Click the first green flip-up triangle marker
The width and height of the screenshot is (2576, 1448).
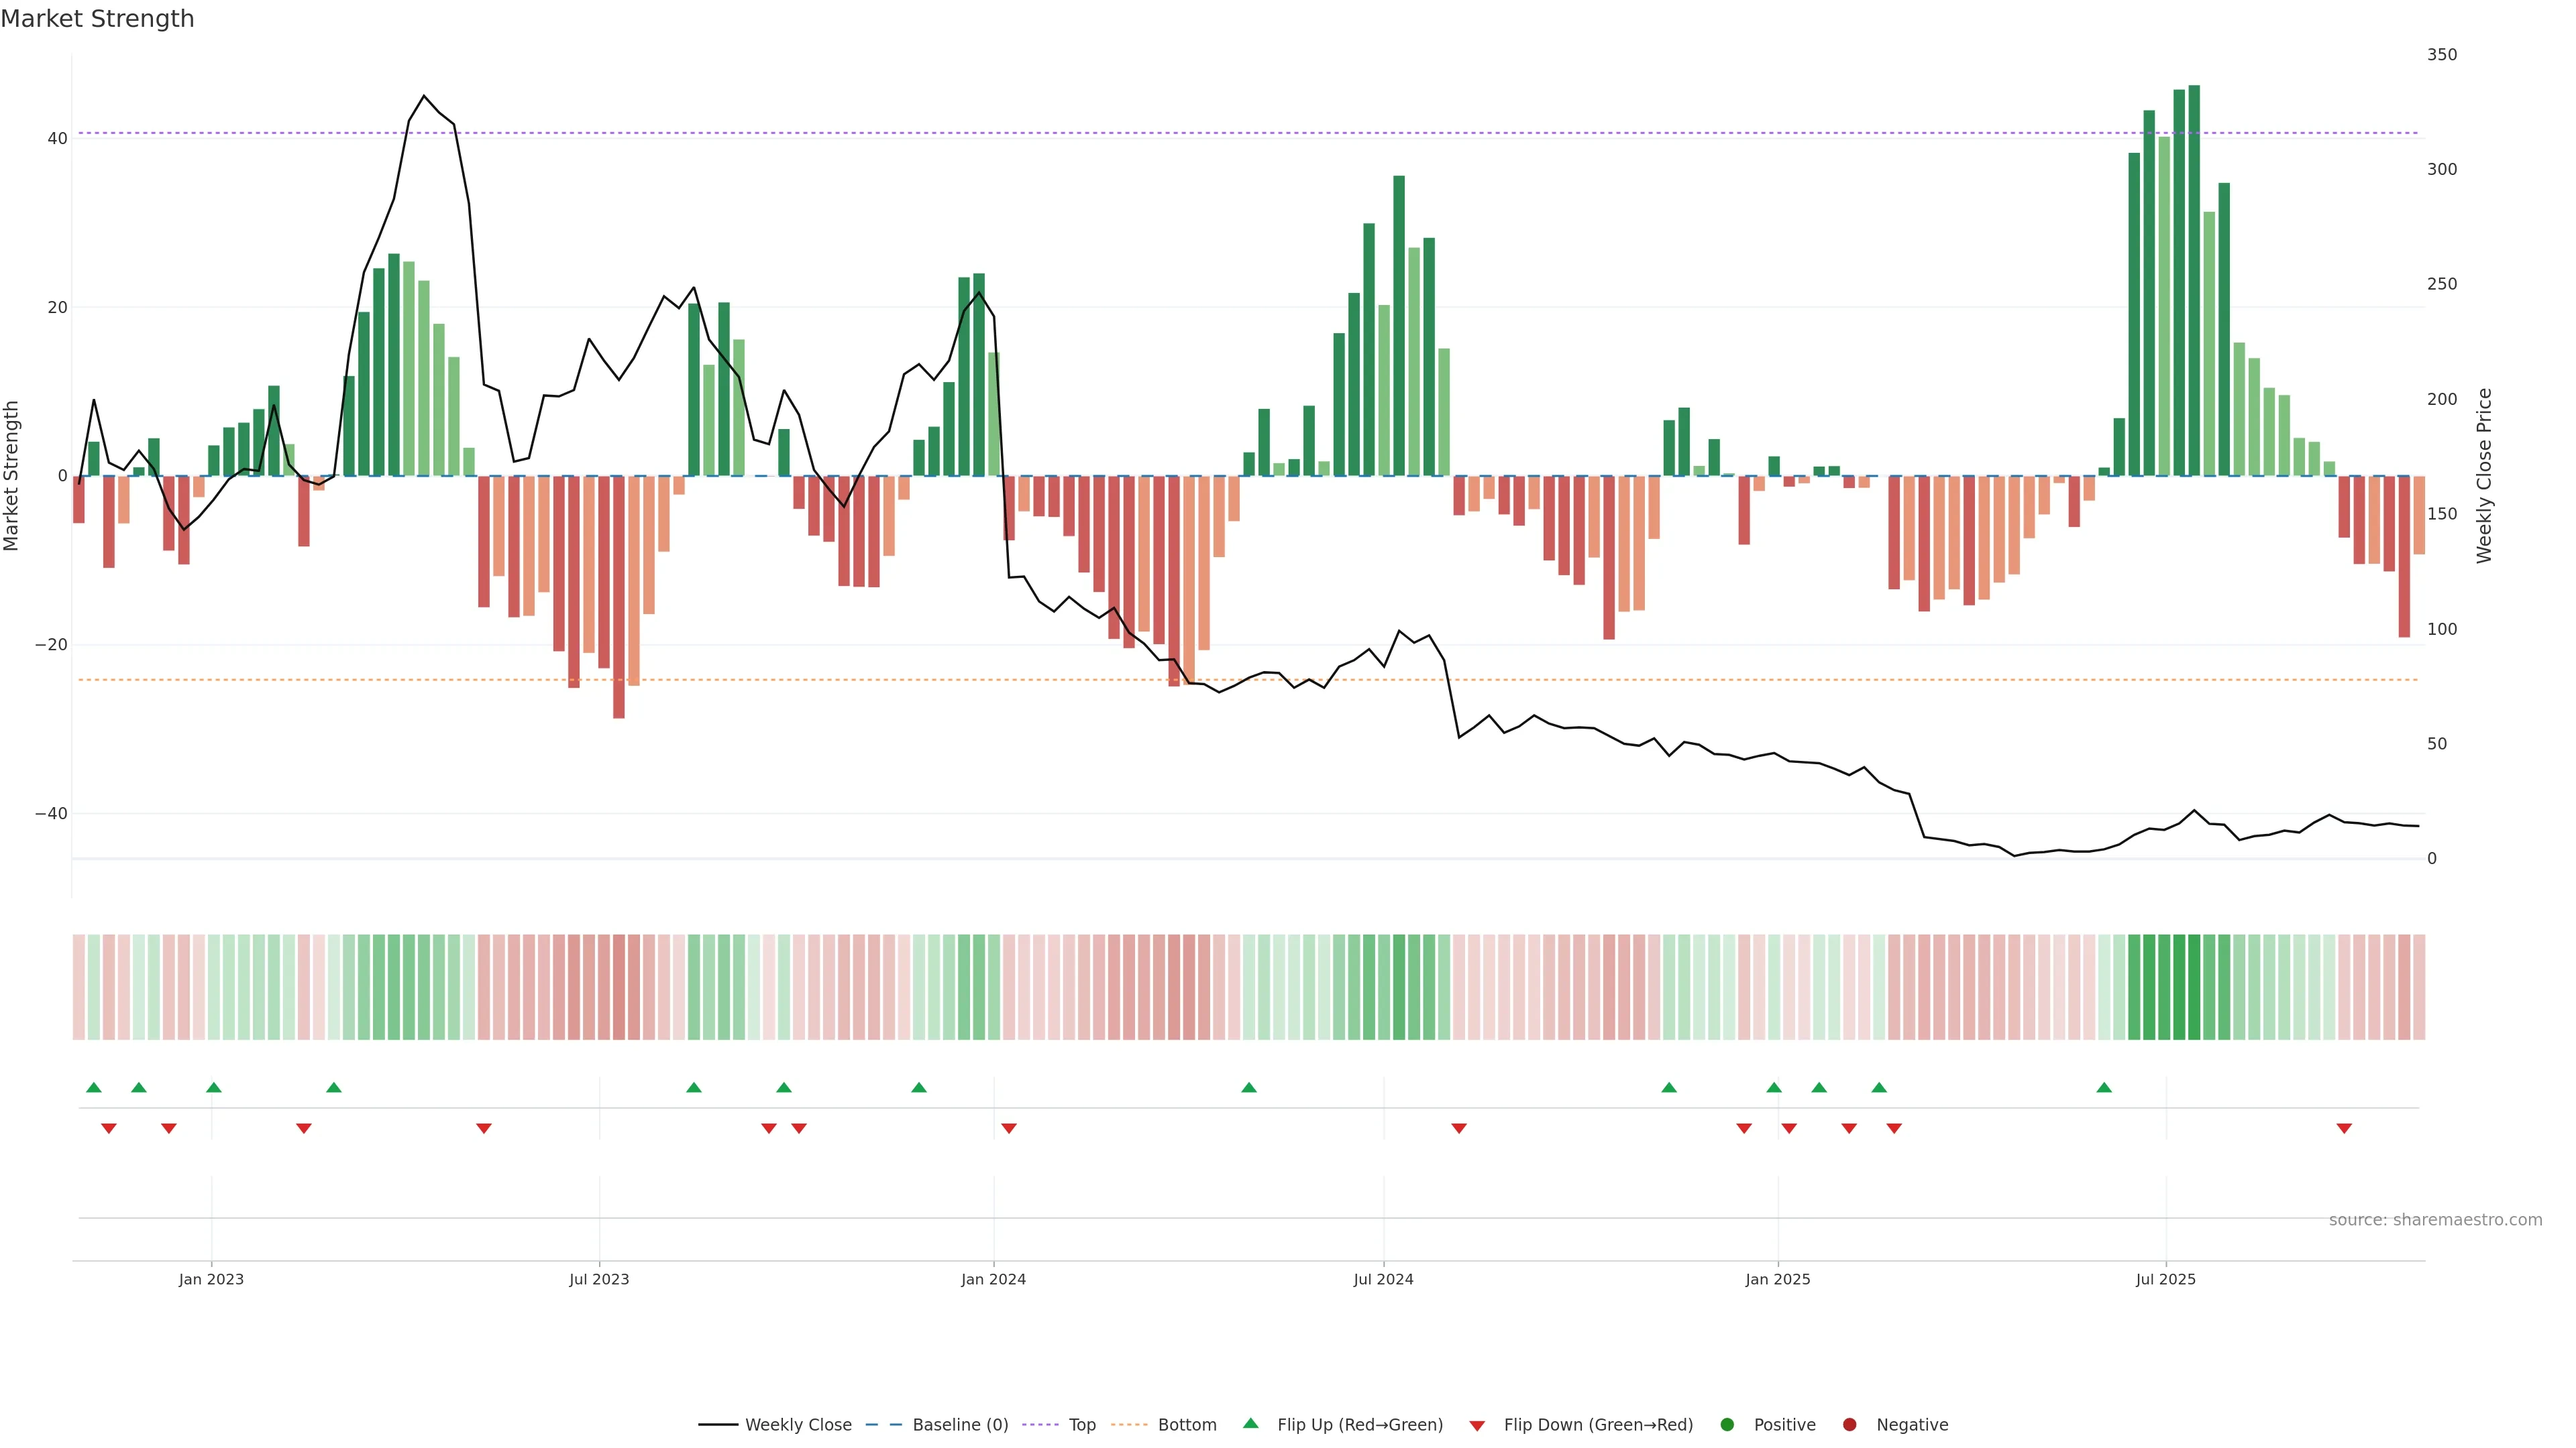point(94,1087)
